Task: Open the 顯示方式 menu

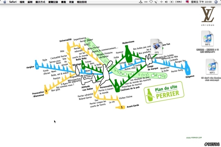Action: pos(40,2)
